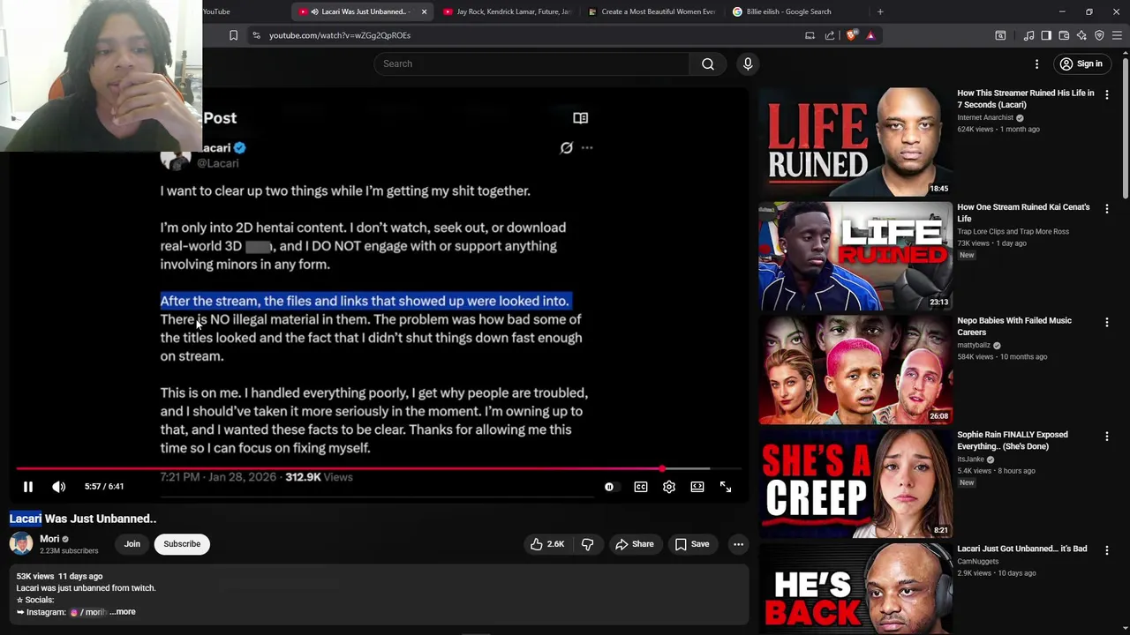Enter full screen mode on the video
This screenshot has width=1130, height=635.
coord(726,487)
